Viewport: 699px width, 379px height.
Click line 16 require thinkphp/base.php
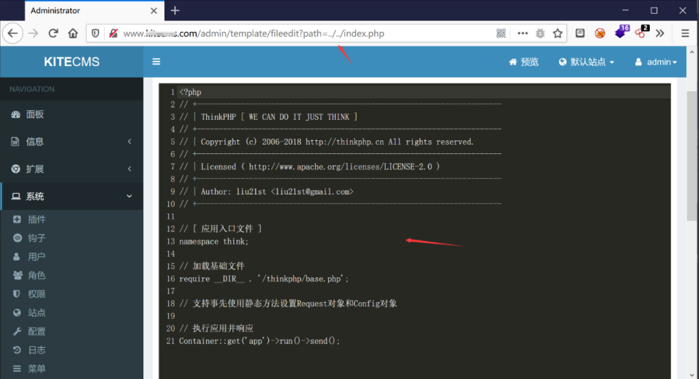(264, 279)
